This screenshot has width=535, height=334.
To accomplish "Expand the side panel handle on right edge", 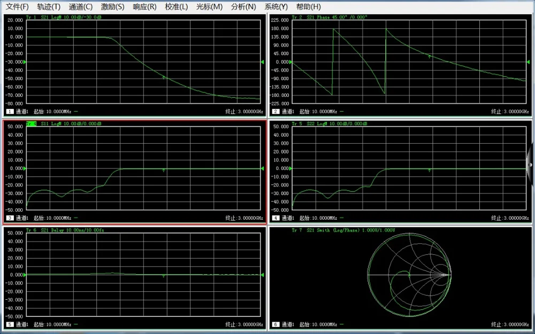I will pyautogui.click(x=530, y=166).
